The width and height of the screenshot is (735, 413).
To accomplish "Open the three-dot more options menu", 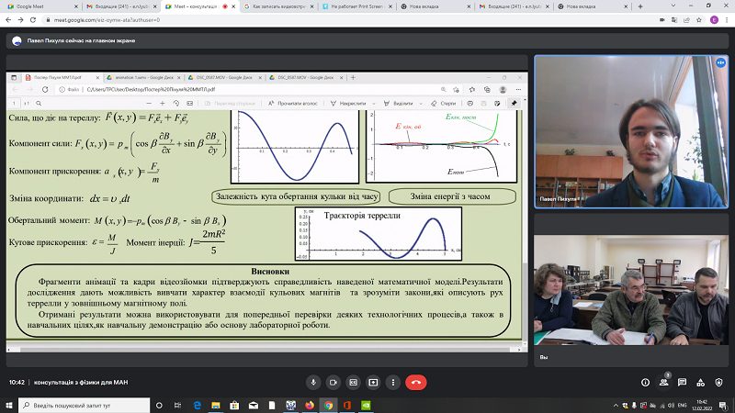I will point(393,383).
